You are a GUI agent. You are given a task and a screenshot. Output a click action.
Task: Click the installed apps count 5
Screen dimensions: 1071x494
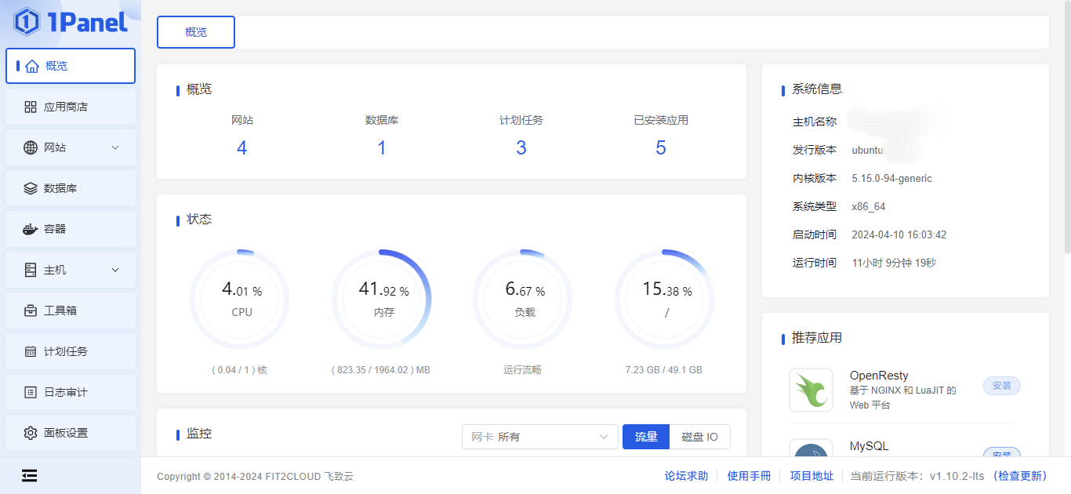point(660,148)
